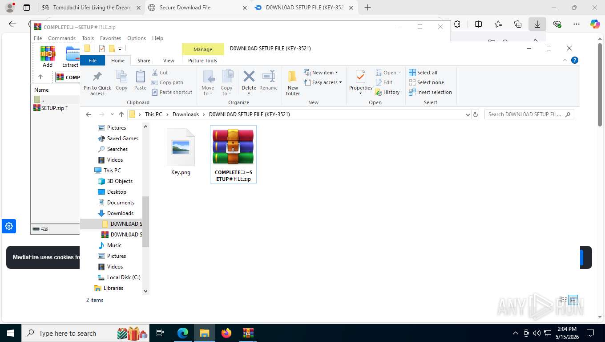The width and height of the screenshot is (605, 342).
Task: Select Downloads in navigation pane
Action: [115, 213]
